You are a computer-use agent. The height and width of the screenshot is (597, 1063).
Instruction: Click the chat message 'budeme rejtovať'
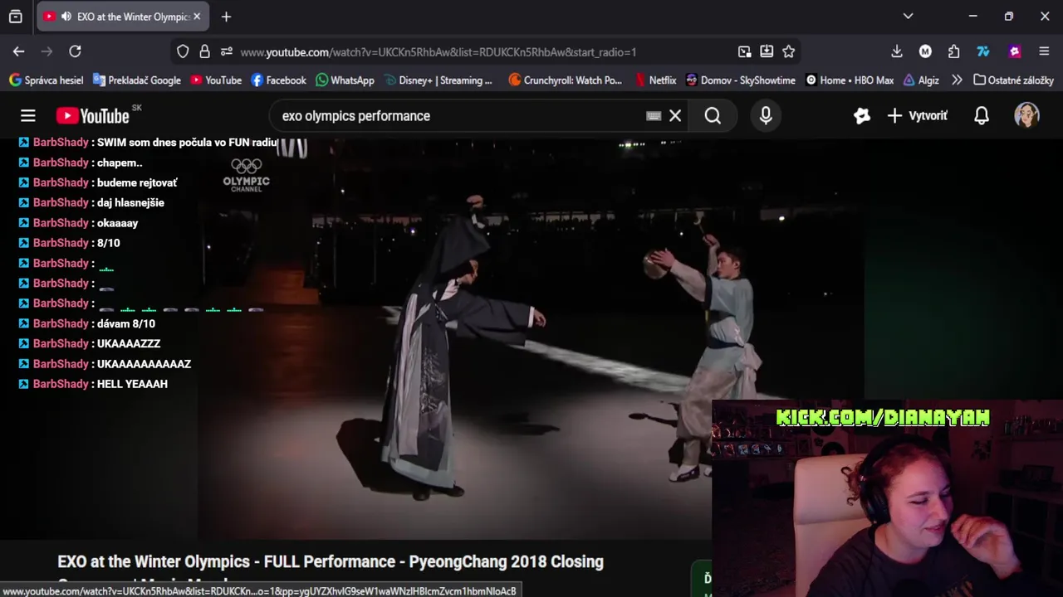137,182
